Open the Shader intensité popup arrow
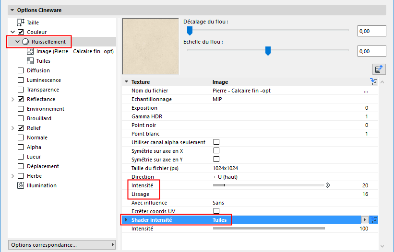 coord(365,220)
